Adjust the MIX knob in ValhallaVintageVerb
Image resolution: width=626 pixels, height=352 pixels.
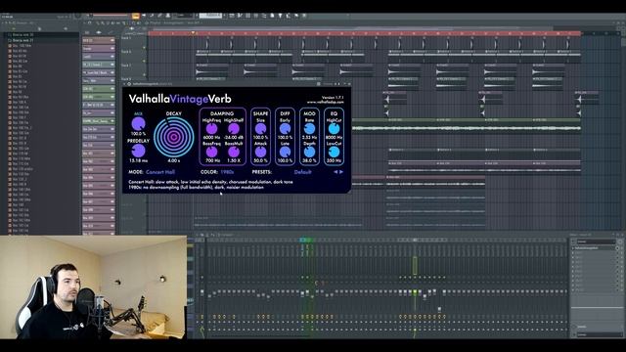(138, 124)
